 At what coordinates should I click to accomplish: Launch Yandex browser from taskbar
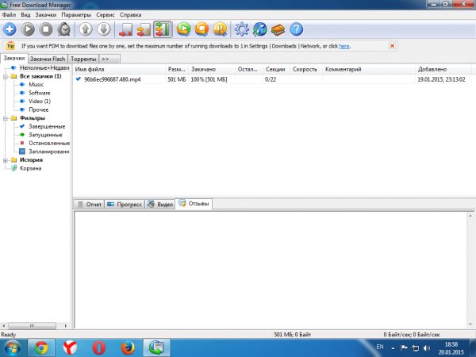tap(70, 347)
